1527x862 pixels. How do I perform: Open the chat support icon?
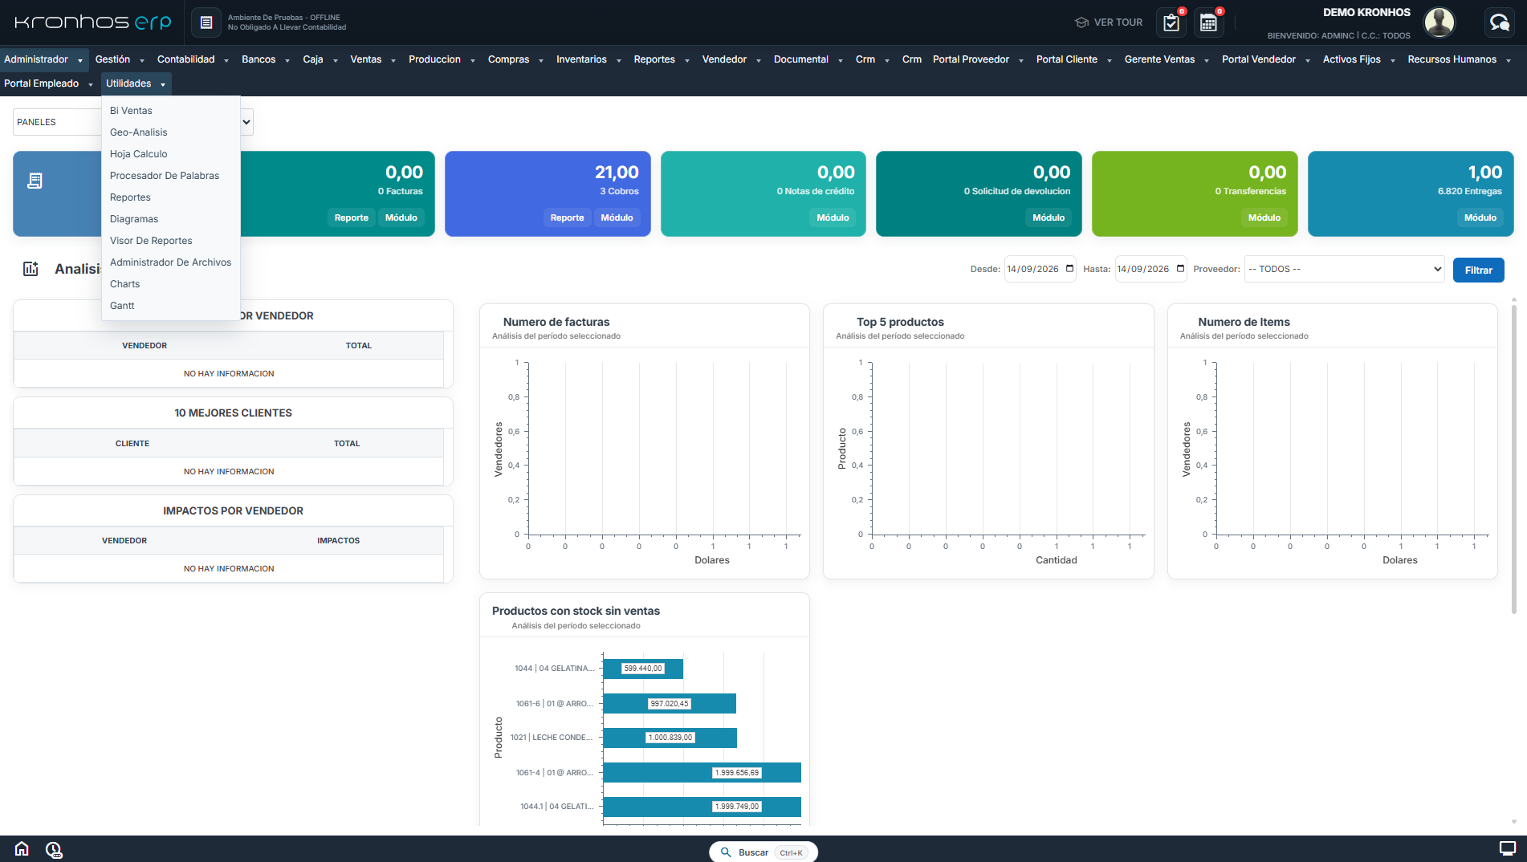[x=1499, y=22]
